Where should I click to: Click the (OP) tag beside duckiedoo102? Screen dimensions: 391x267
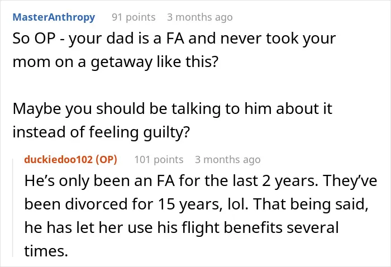(x=107, y=159)
